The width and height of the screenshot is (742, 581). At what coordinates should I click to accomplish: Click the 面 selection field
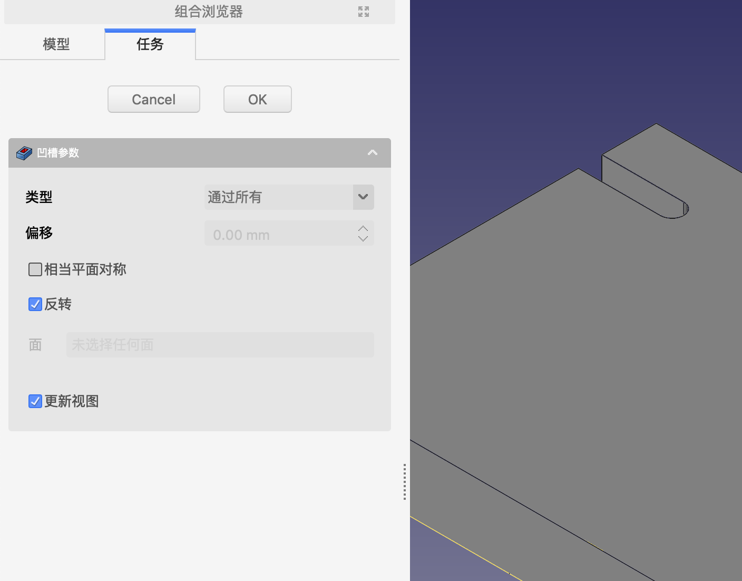(220, 345)
